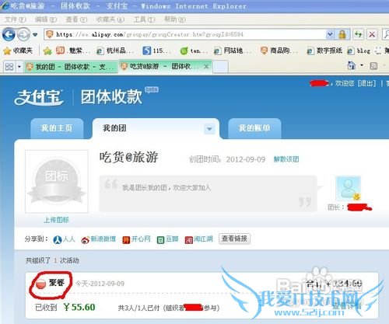Image resolution: width=389 pixels, height=324 pixels.
Task: Close the 吃货@旅游 browser tab
Action: (x=206, y=67)
